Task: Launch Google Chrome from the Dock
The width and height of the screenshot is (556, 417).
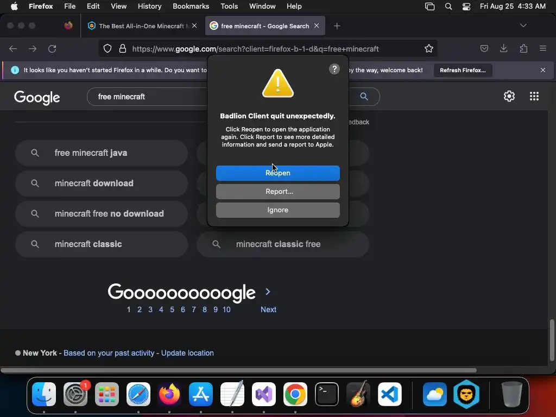Action: [295, 394]
